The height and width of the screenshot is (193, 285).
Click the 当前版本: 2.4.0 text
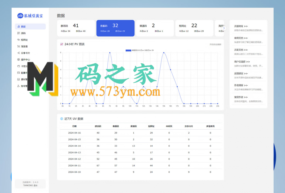(30, 182)
